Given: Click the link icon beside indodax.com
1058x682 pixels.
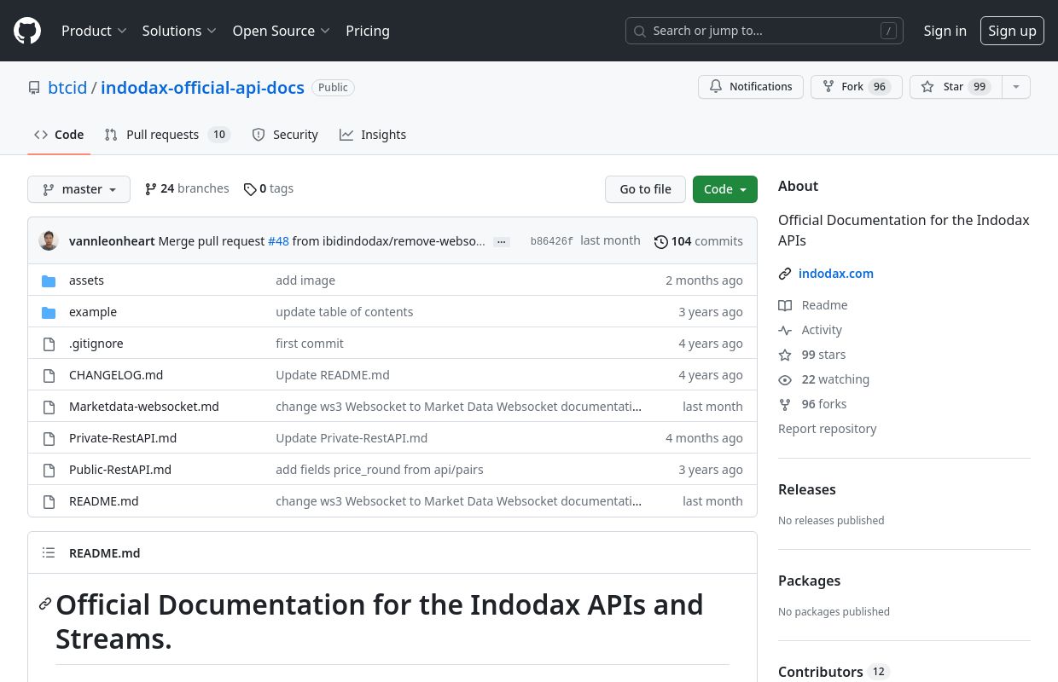Looking at the screenshot, I should click(x=785, y=274).
